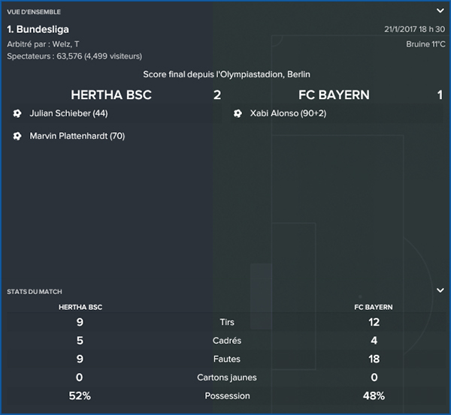451x415 pixels.
Task: Select the Cartons jaunes row label
Action: click(227, 377)
